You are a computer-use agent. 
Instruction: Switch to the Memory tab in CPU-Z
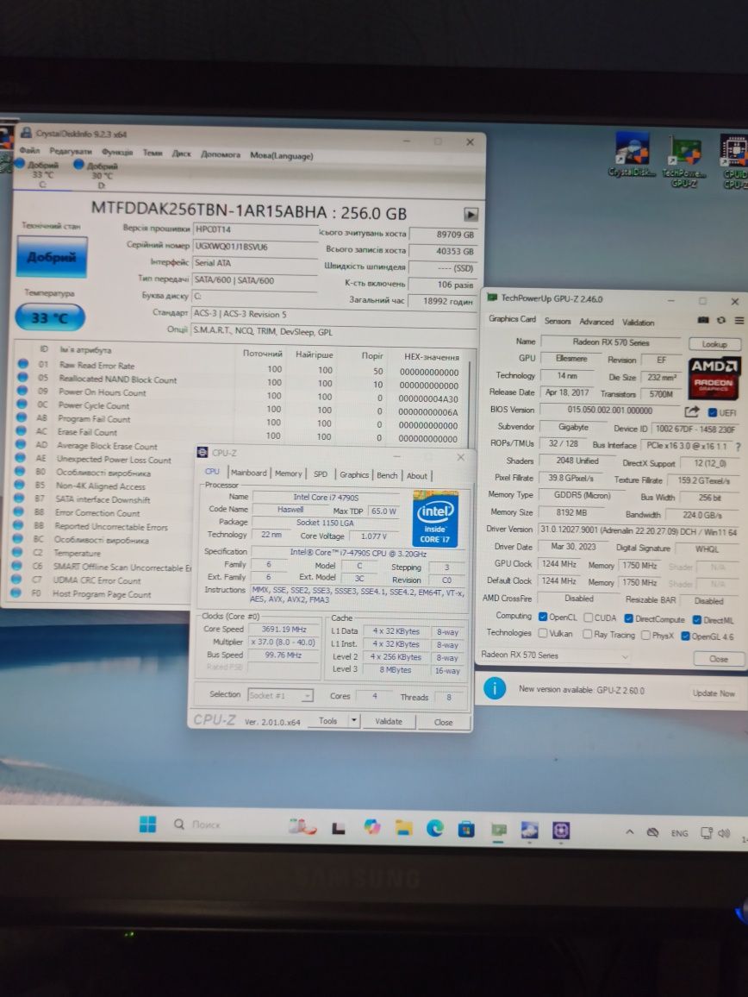click(x=288, y=473)
